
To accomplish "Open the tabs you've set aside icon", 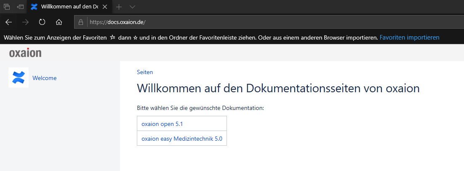I will [7, 7].
